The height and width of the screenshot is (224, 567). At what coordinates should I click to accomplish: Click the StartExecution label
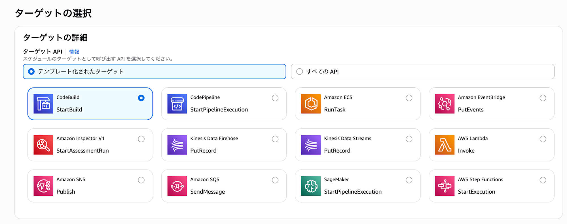[477, 192]
